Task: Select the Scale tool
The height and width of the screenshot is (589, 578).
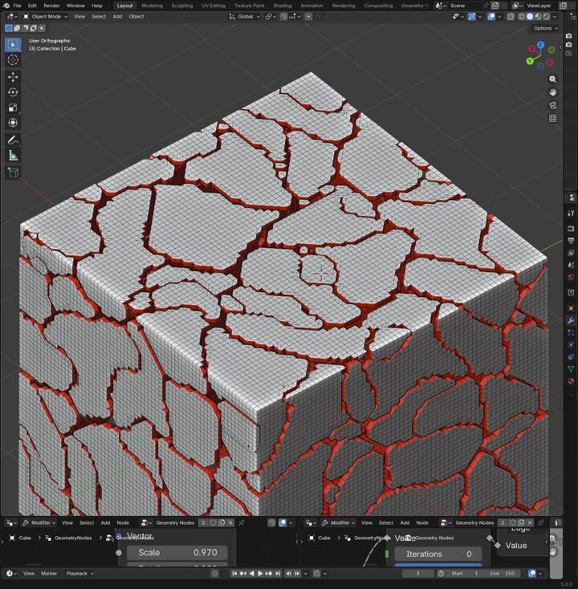Action: [x=13, y=108]
